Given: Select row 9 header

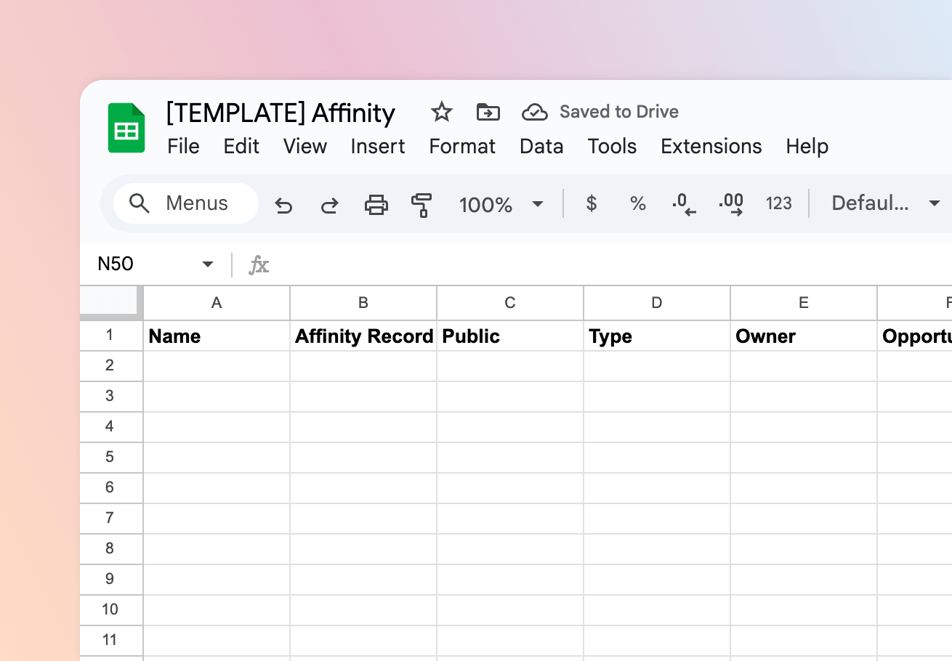Looking at the screenshot, I should pos(110,579).
